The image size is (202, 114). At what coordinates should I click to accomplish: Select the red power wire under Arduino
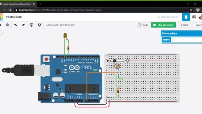[92, 107]
